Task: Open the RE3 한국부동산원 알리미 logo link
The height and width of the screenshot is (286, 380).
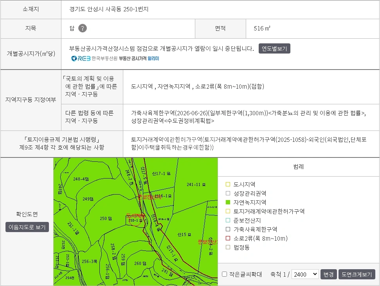Action: (x=115, y=59)
